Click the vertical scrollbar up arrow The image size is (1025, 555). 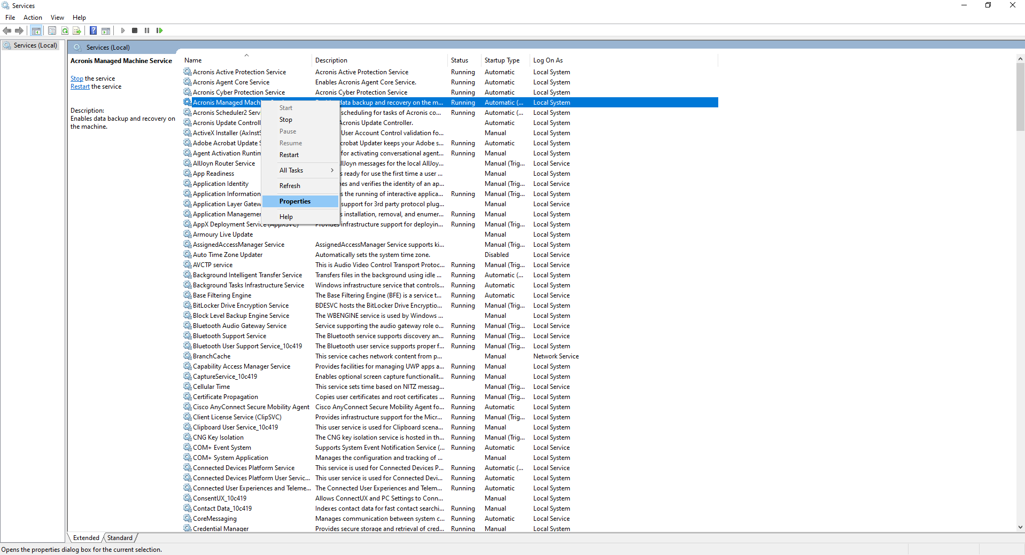pyautogui.click(x=1020, y=59)
